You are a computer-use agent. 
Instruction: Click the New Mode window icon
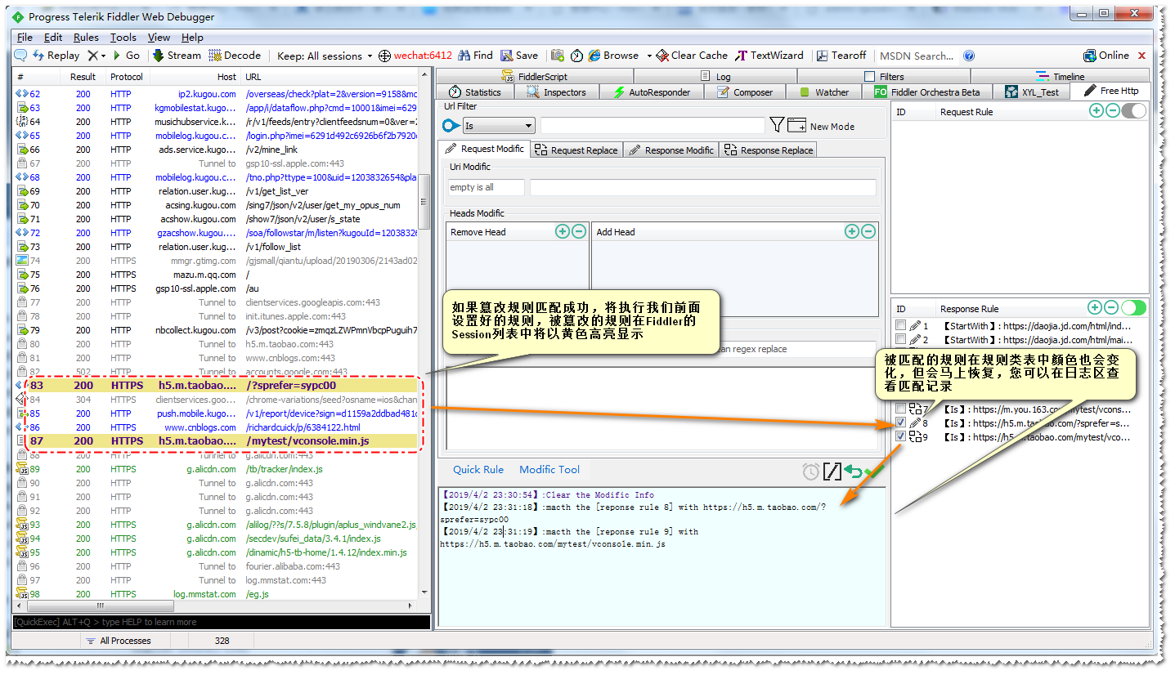797,126
